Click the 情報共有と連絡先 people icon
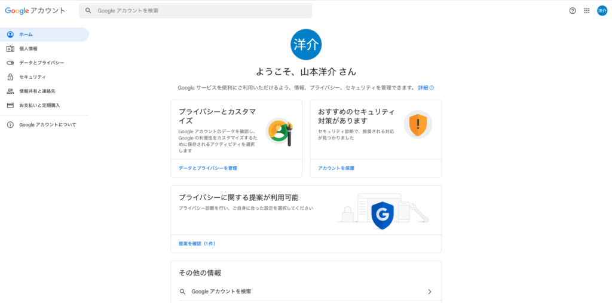 click(11, 91)
